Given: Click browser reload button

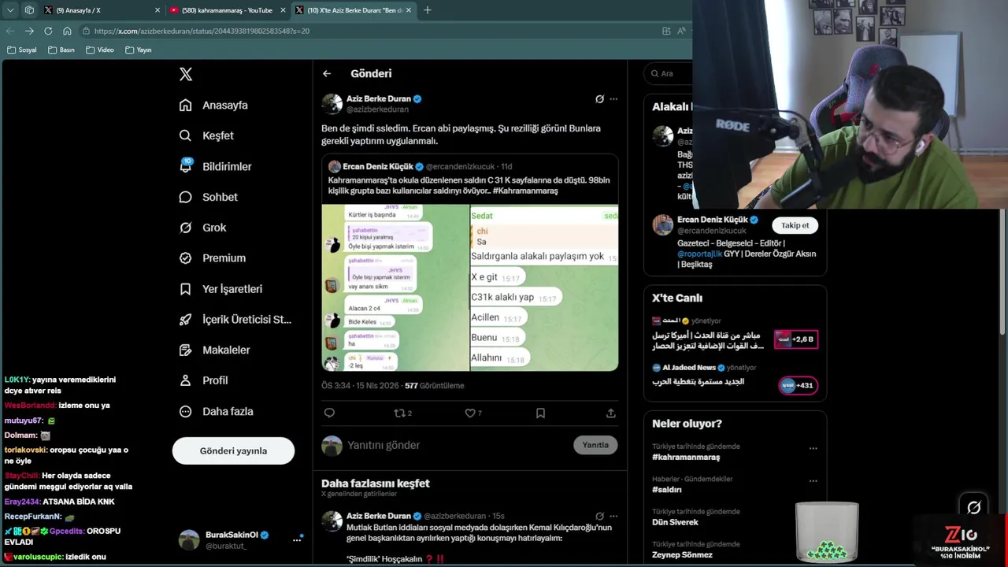Looking at the screenshot, I should tap(48, 31).
